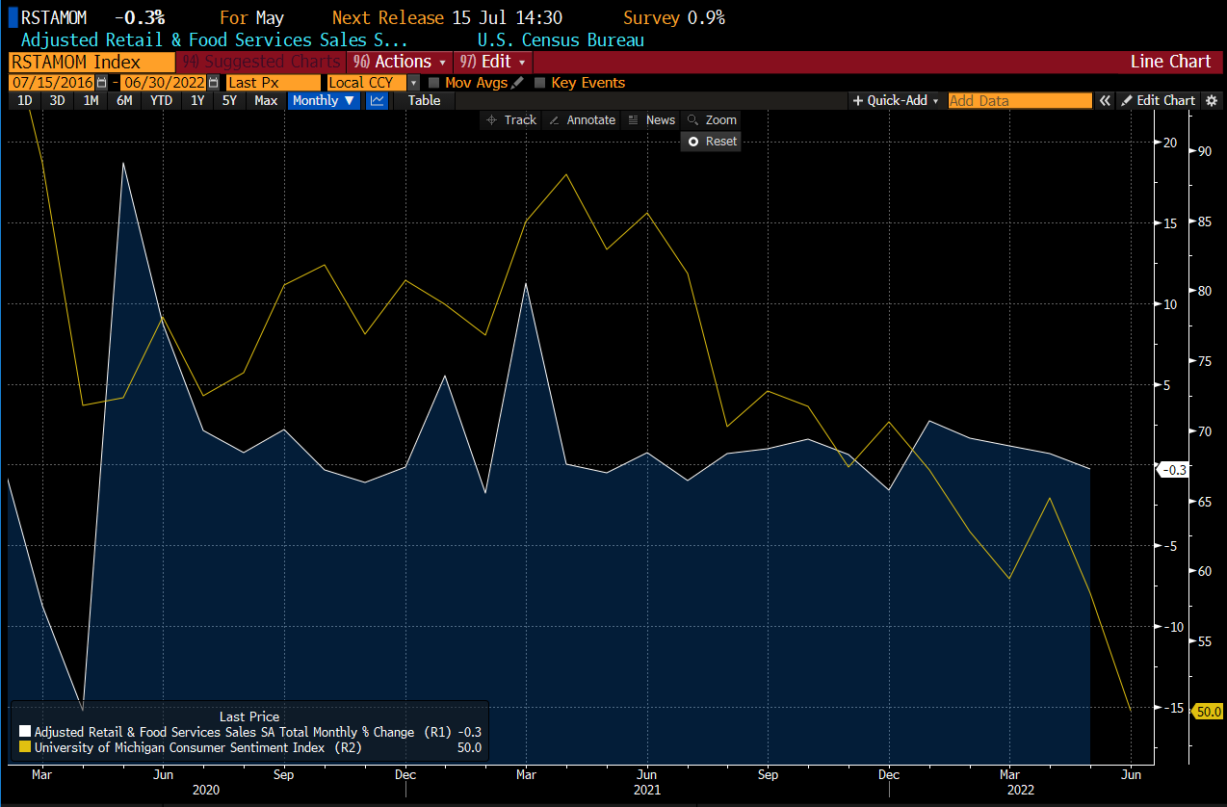
Task: Click the Edit Chart button
Action: point(1158,101)
